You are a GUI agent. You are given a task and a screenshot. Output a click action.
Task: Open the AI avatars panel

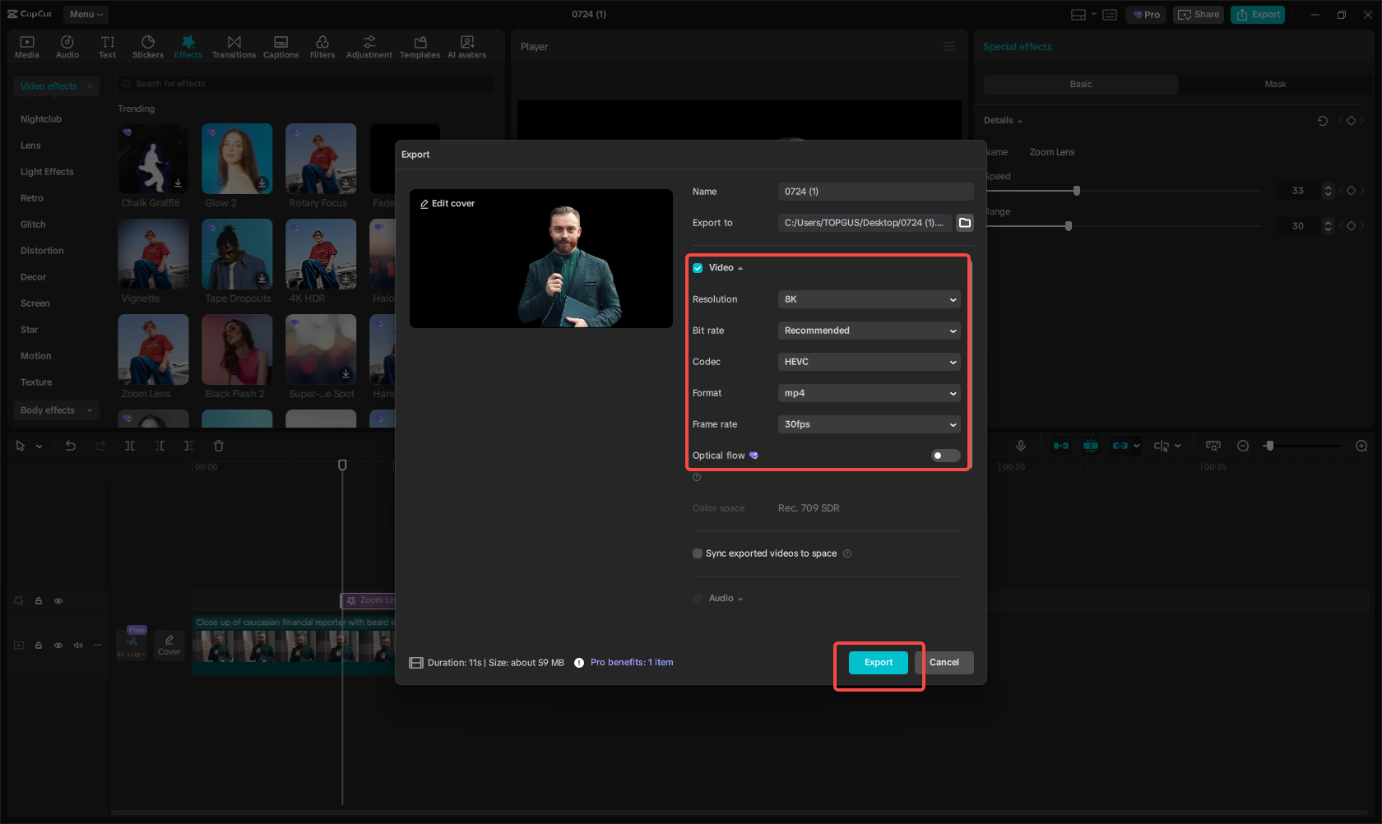466,45
